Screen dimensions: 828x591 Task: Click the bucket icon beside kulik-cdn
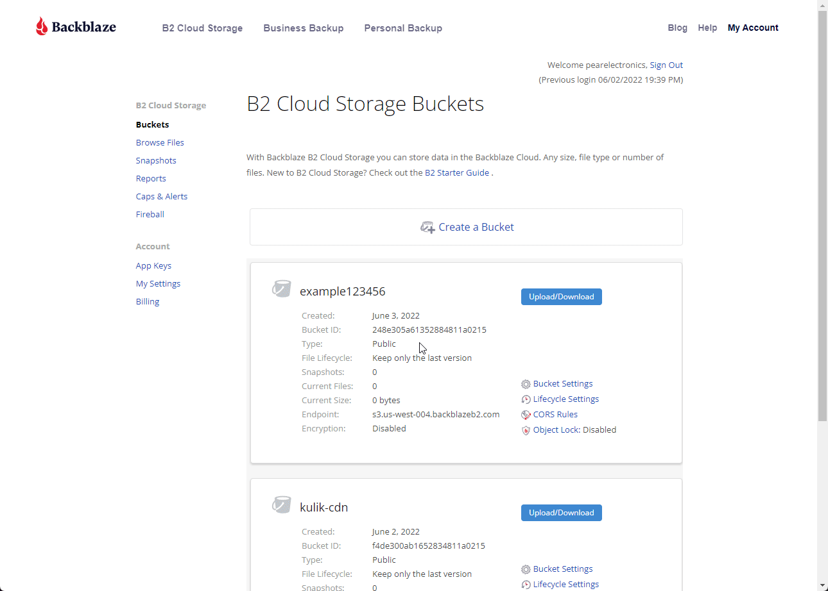click(281, 504)
